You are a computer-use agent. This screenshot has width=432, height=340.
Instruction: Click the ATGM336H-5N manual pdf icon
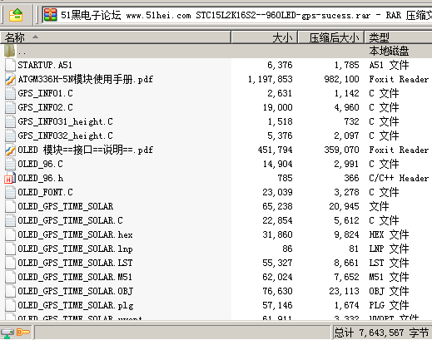[x=10, y=79]
